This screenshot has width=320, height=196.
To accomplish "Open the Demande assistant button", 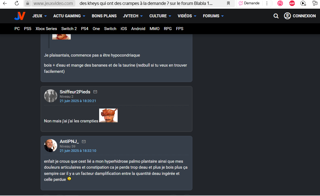I will point(249,3).
